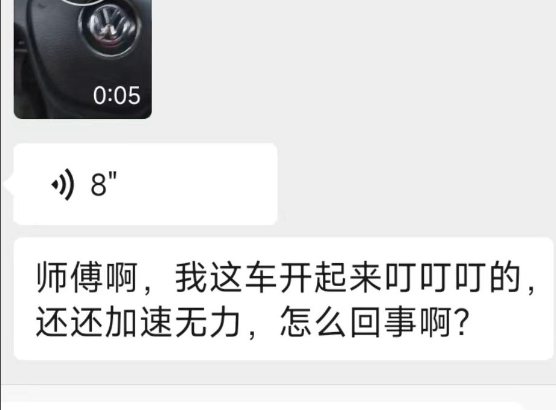Click the words 叮叮叮的 in message
Viewport: 556px width, 410px height.
point(452,278)
